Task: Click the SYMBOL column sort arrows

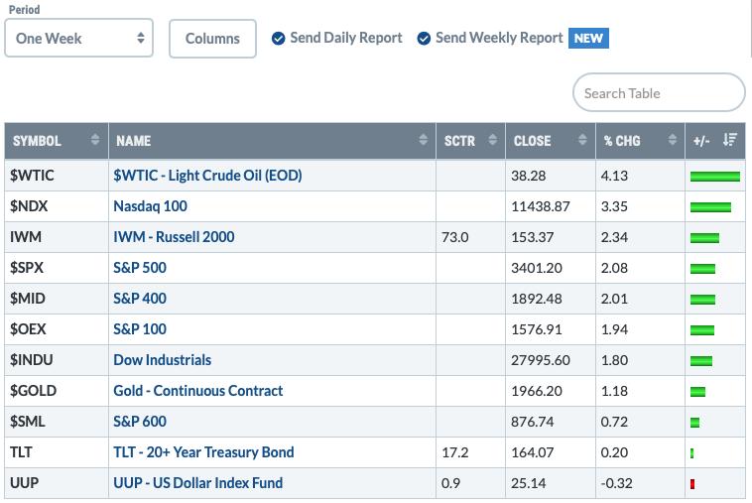Action: pyautogui.click(x=95, y=140)
